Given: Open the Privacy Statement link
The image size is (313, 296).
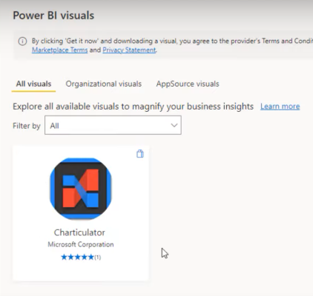Looking at the screenshot, I should coord(129,50).
